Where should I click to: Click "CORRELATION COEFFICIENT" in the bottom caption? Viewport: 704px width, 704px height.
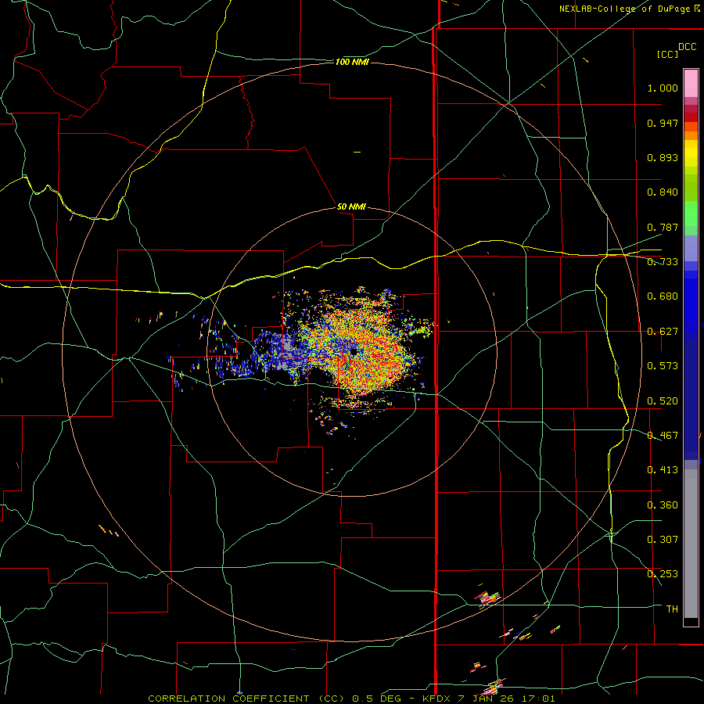pos(228,699)
